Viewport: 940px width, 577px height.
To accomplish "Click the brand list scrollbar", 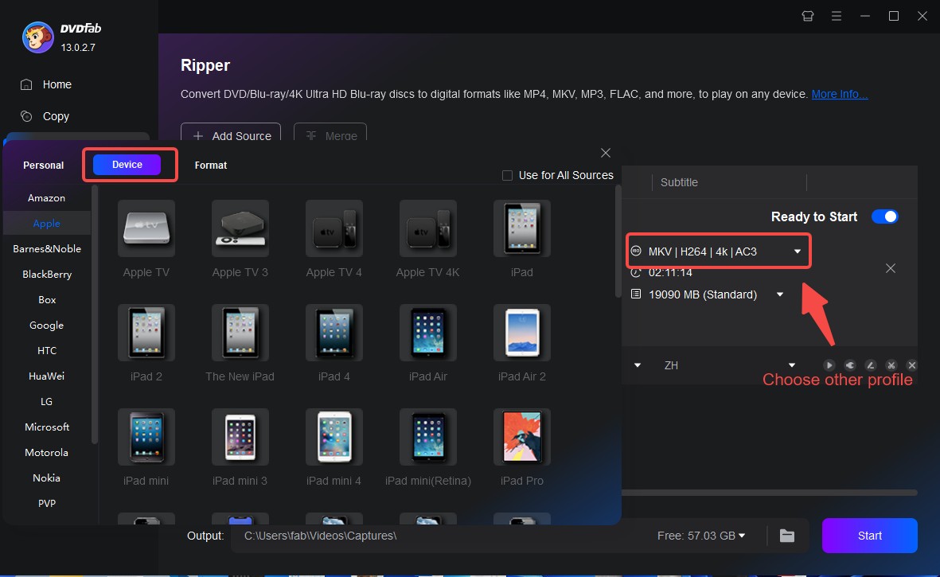I will click(94, 314).
